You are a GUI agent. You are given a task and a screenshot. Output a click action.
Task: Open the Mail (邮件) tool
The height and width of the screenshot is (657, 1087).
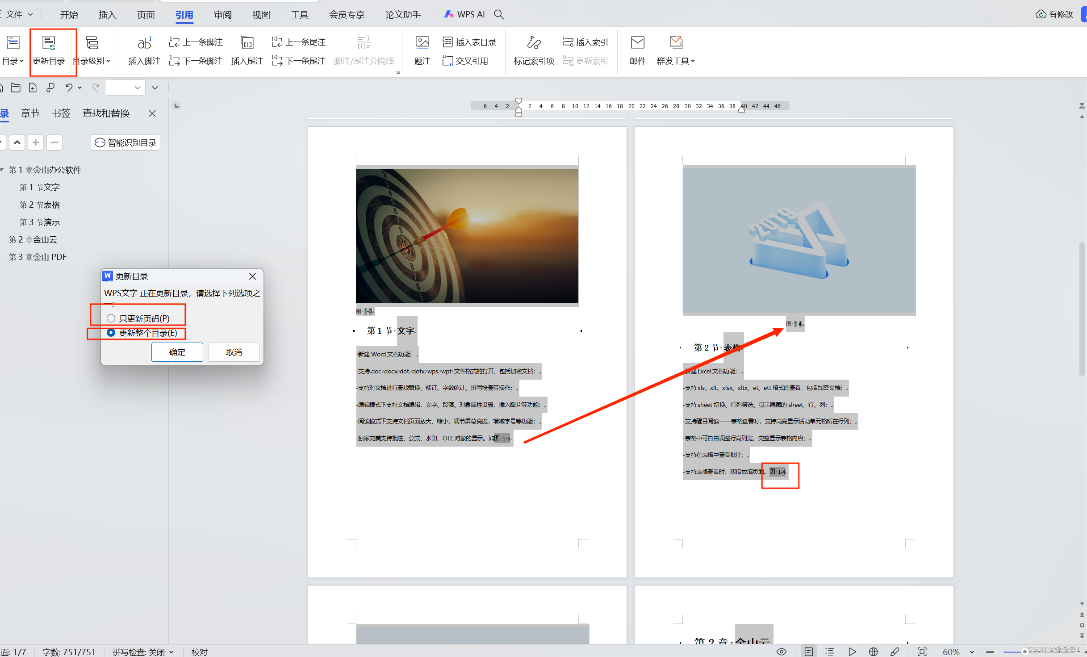[637, 43]
